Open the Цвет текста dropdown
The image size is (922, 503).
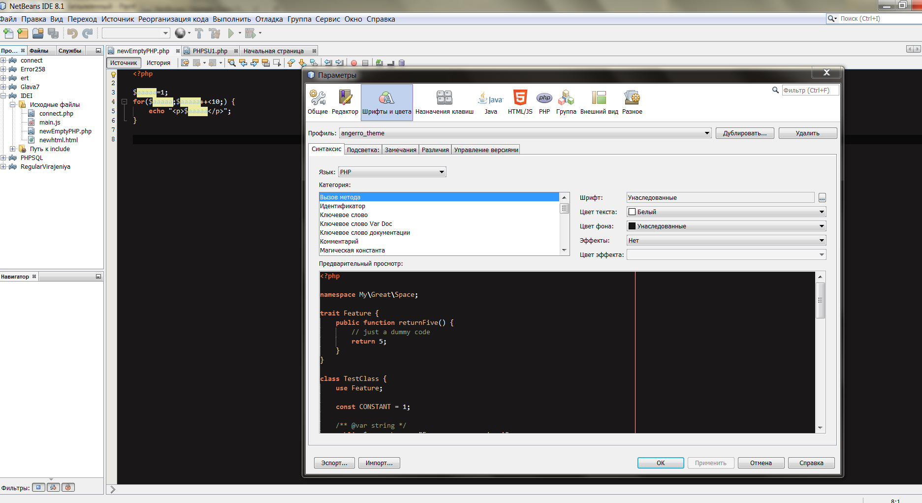(x=726, y=212)
